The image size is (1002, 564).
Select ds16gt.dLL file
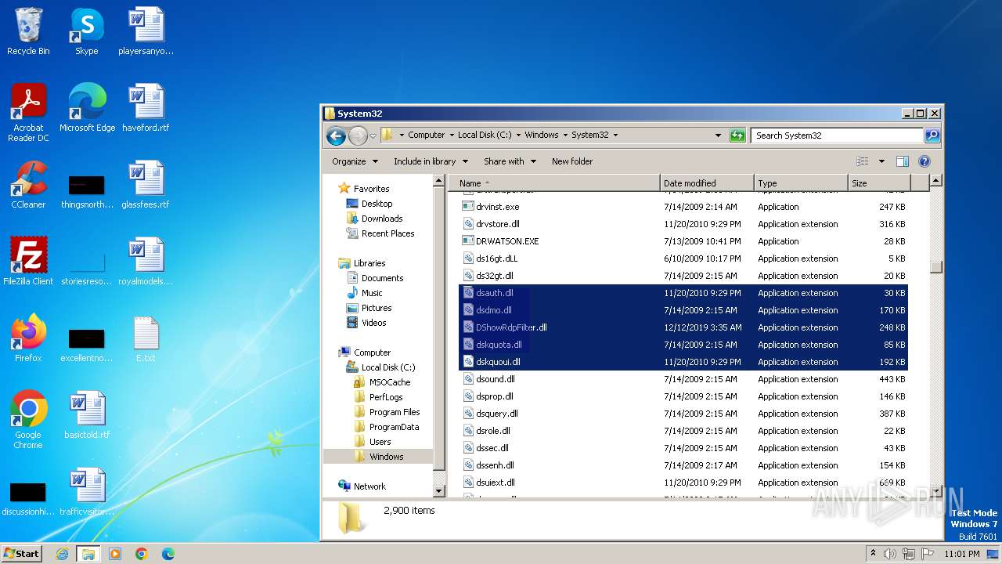tap(496, 258)
